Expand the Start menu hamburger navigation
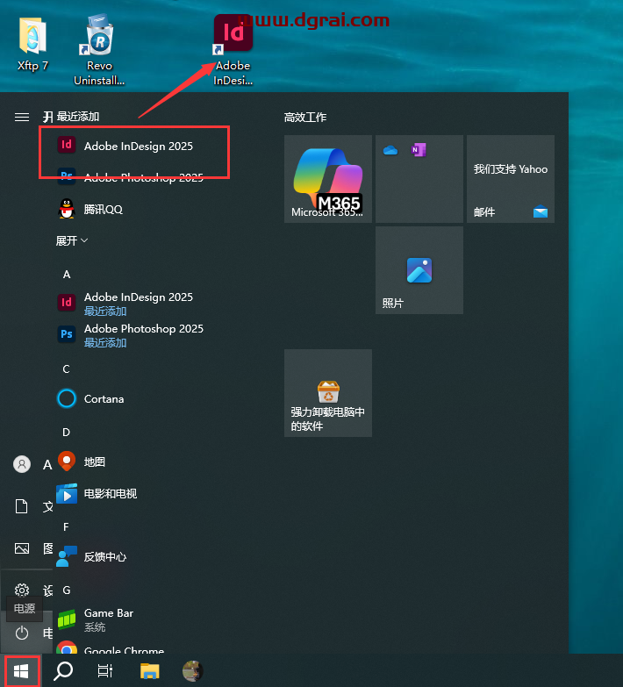623x687 pixels. coord(22,117)
